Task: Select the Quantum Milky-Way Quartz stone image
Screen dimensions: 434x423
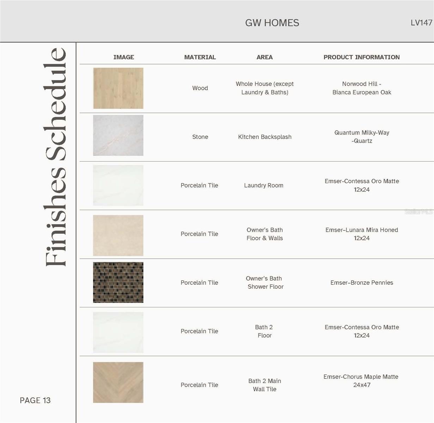Action: (118, 135)
